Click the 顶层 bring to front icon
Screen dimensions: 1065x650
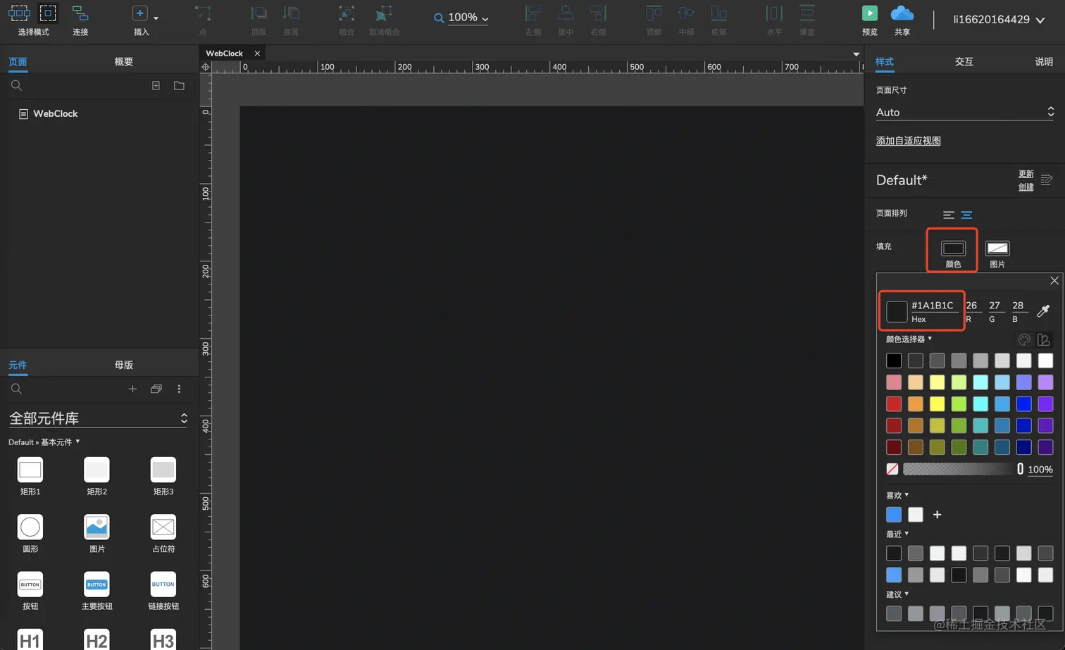point(259,13)
